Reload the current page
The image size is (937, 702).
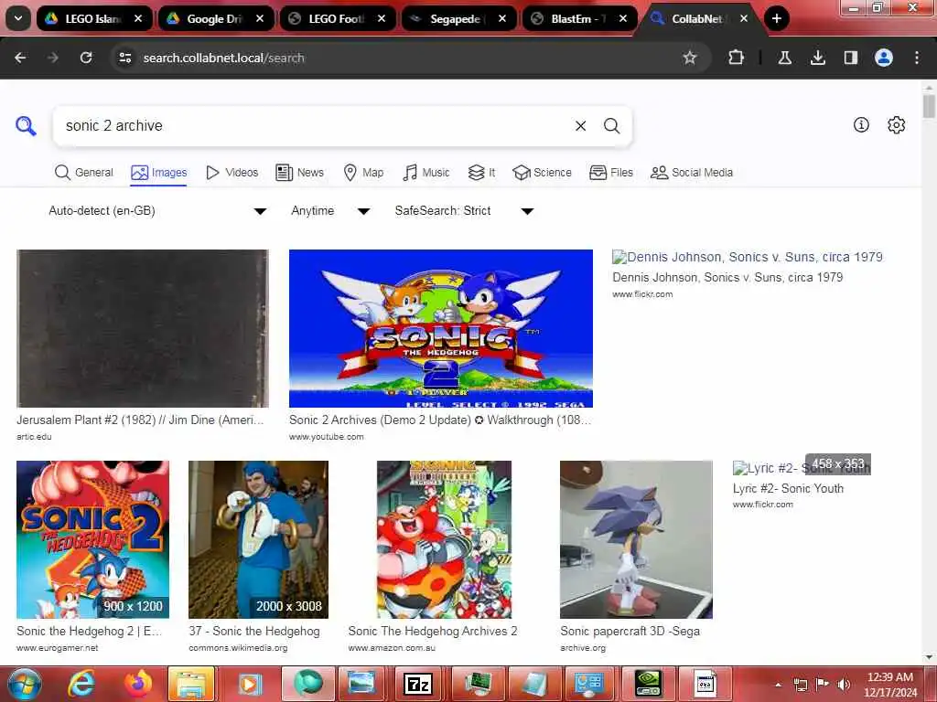pos(86,58)
